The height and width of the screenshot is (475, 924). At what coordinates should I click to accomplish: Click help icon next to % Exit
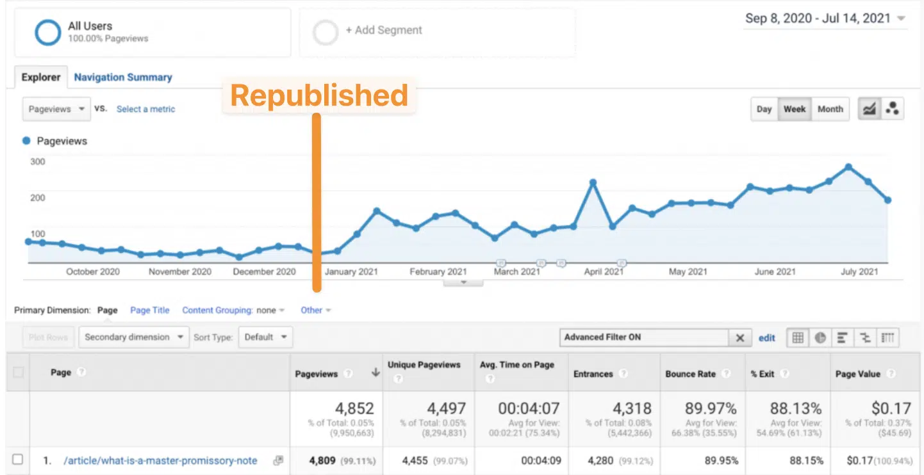[x=784, y=374]
